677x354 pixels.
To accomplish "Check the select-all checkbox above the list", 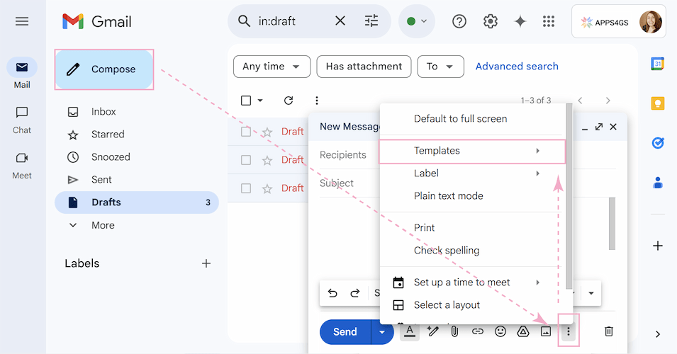I will click(x=246, y=101).
